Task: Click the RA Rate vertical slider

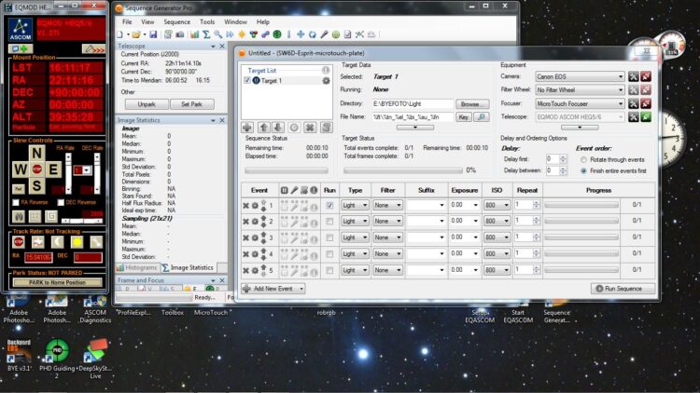Action: point(68,173)
